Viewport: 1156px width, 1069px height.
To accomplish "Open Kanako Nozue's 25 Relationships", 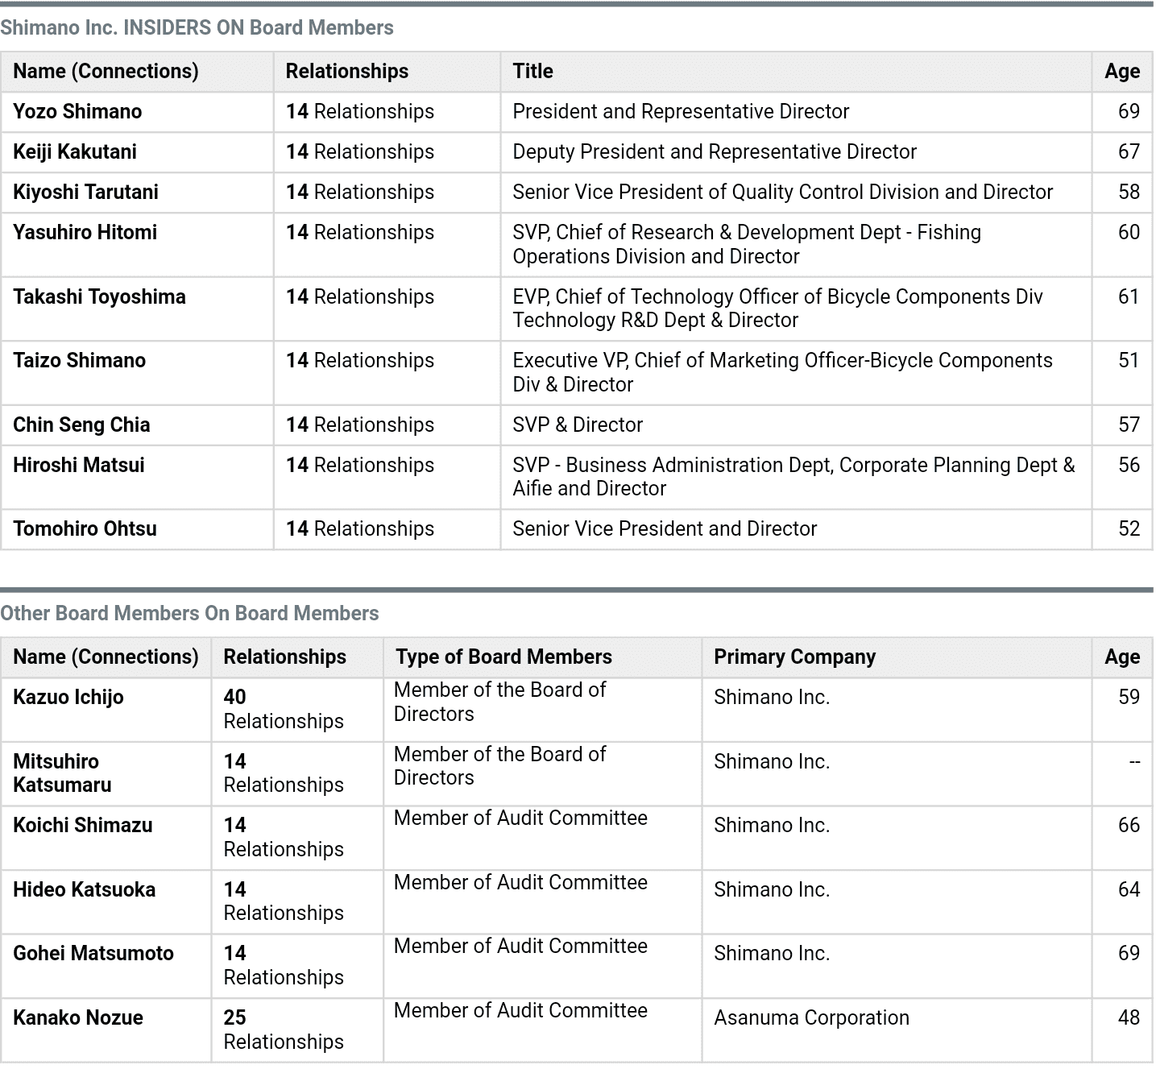I will [284, 1030].
